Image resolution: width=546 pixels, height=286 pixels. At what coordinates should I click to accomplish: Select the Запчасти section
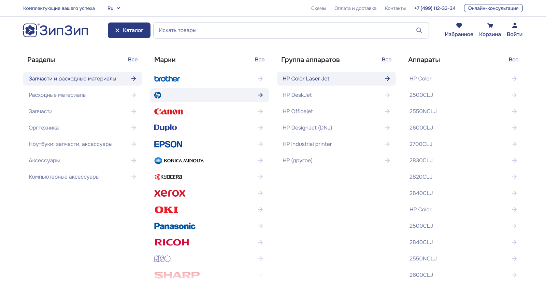click(x=83, y=111)
